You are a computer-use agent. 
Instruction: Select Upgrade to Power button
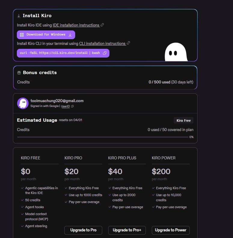(170, 230)
